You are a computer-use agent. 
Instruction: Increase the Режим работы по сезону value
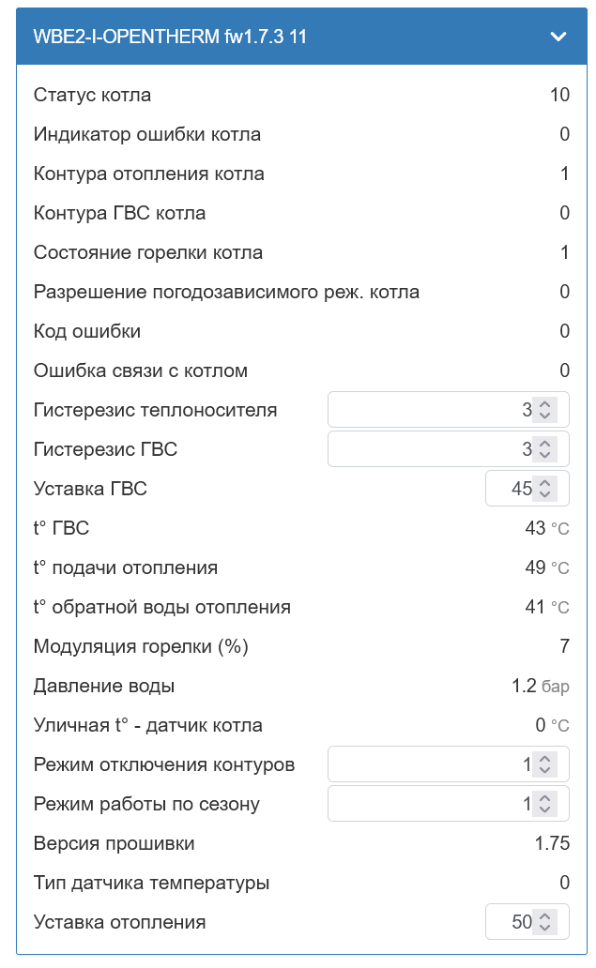(x=545, y=798)
